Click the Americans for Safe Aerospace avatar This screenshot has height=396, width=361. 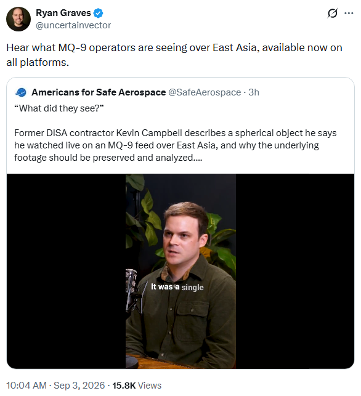(x=21, y=92)
